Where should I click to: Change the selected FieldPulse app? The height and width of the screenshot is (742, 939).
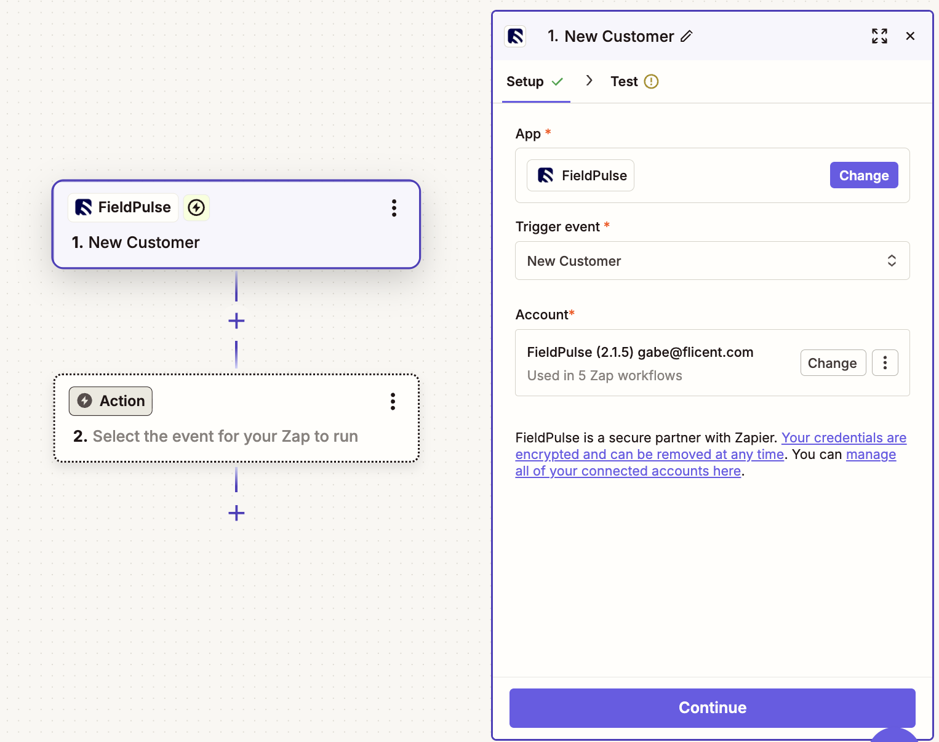coord(864,175)
